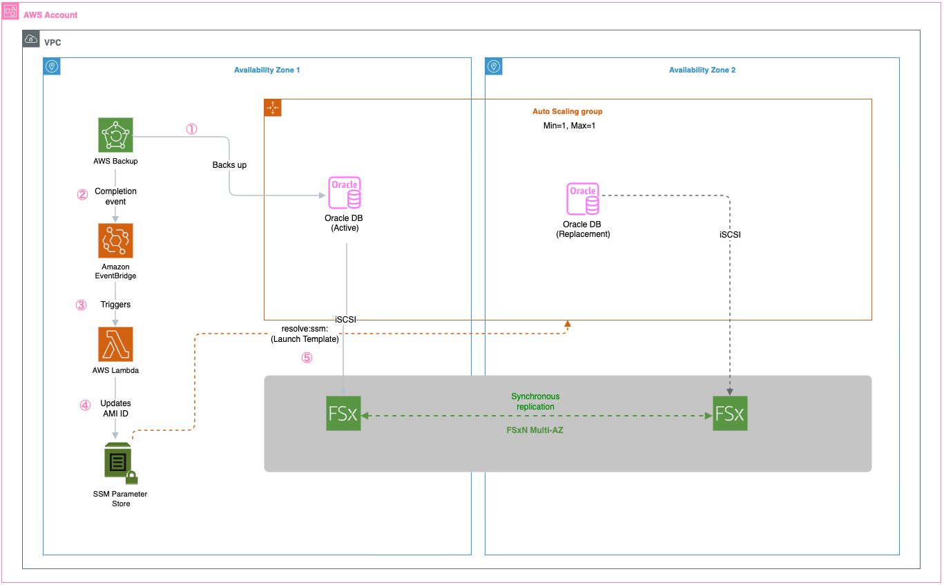
Task: Click the AWS Account icon
Action: coord(10,11)
